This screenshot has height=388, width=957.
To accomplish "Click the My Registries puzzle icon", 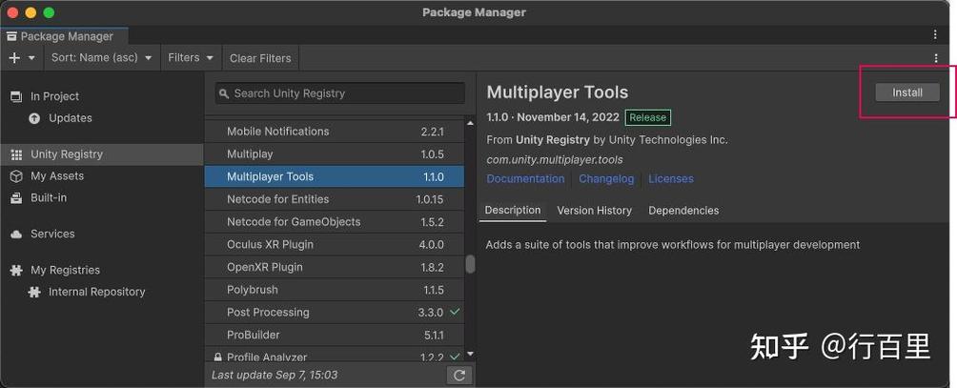I will coord(16,270).
